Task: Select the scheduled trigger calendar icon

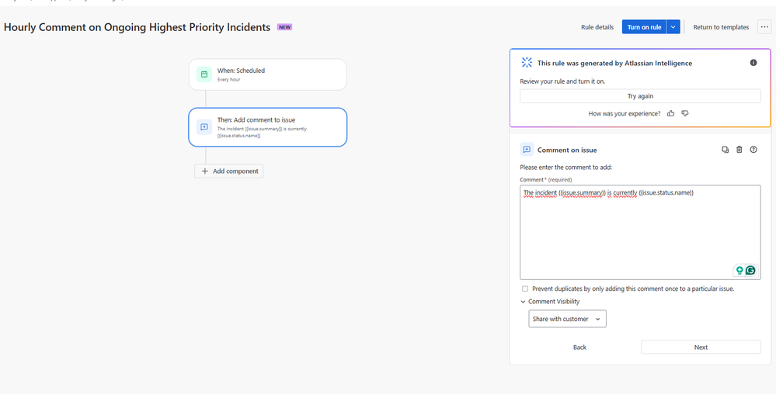Action: [x=204, y=74]
